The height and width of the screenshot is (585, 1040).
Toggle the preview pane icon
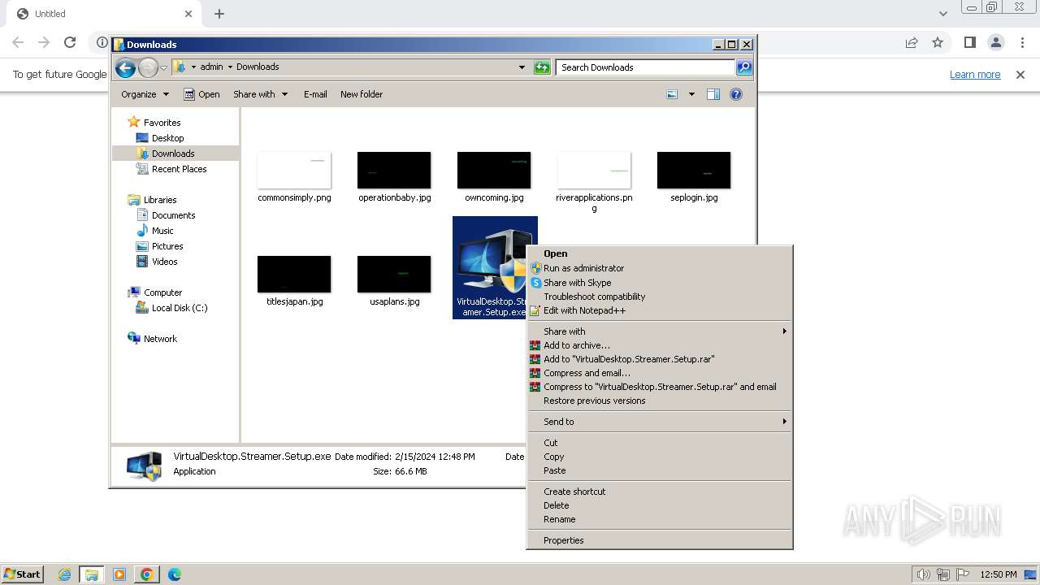coord(713,94)
